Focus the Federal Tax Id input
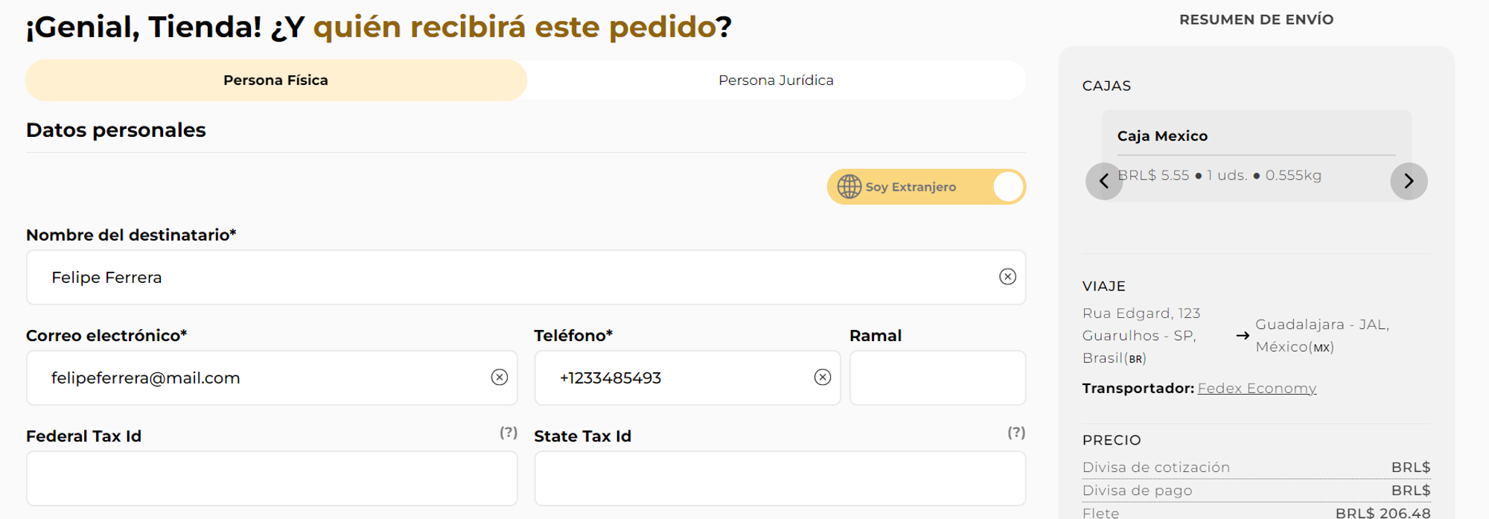Image resolution: width=1489 pixels, height=519 pixels. [272, 478]
